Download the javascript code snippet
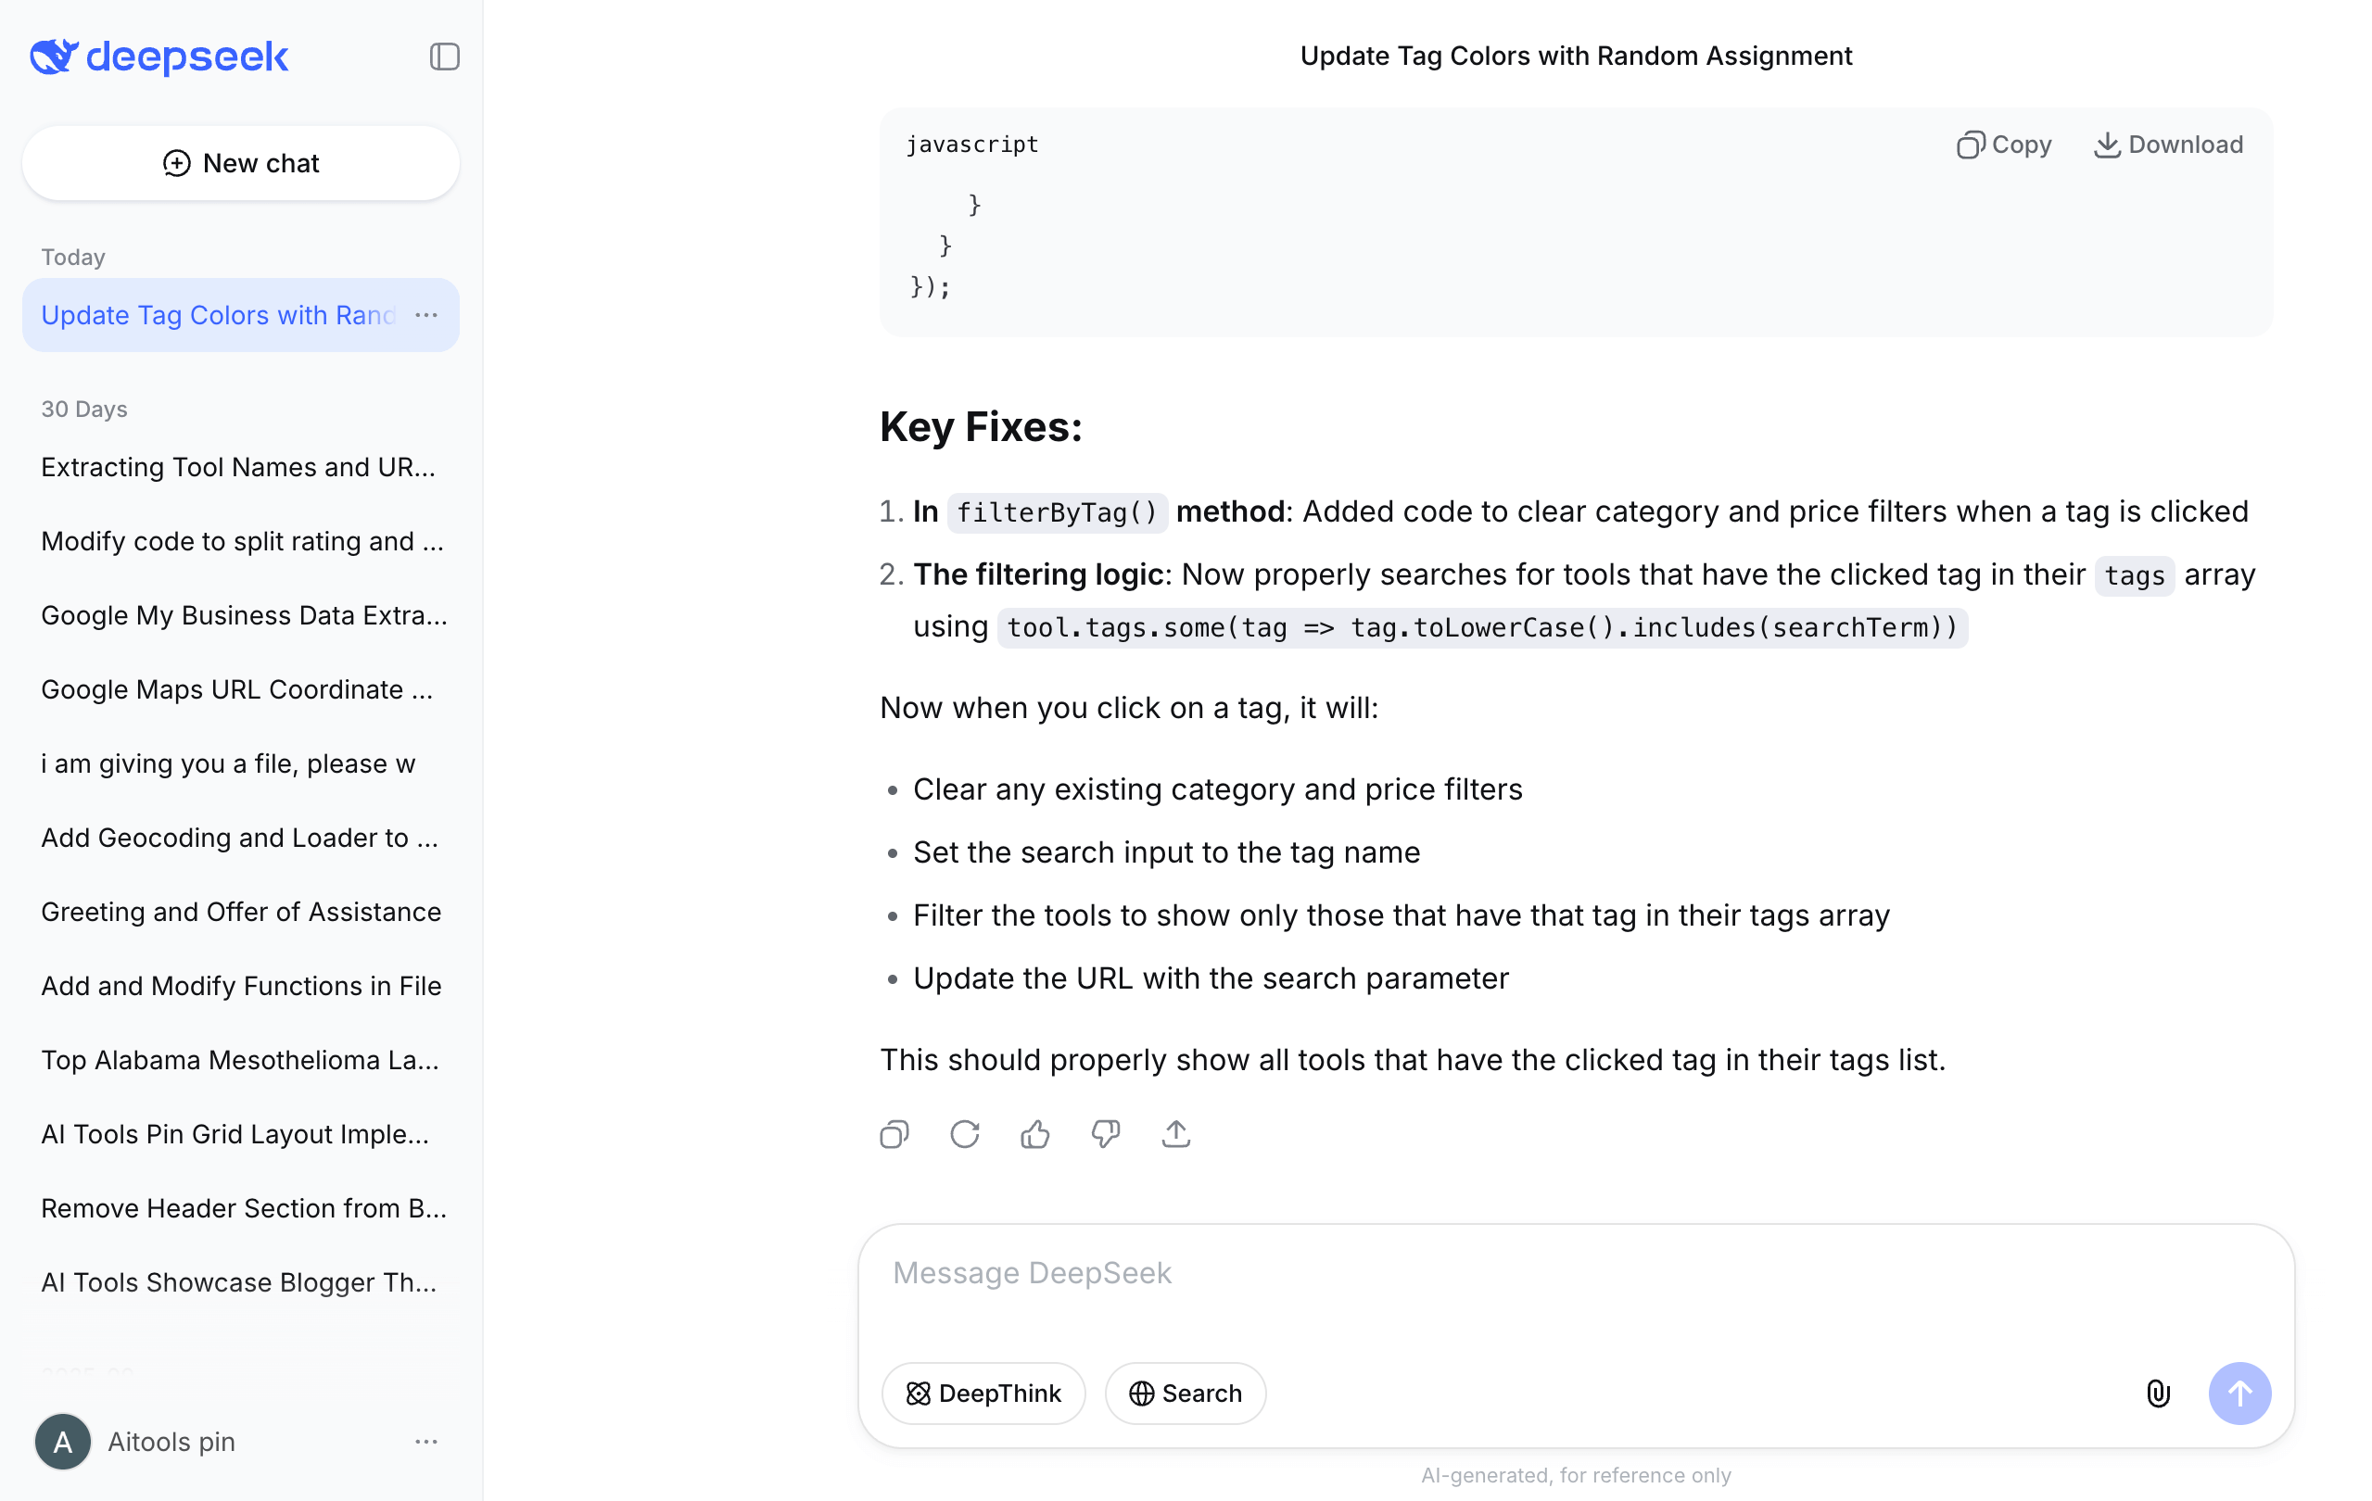The height and width of the screenshot is (1501, 2372). 2168,144
